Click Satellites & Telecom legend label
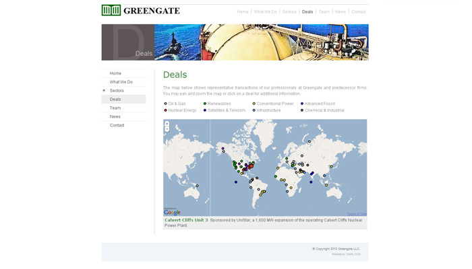This screenshot has height=269, width=472. pyautogui.click(x=227, y=110)
